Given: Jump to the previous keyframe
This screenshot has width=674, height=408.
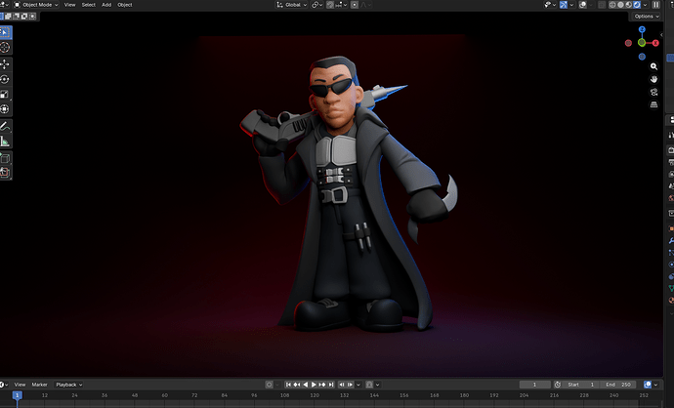Looking at the screenshot, I should click(x=297, y=385).
